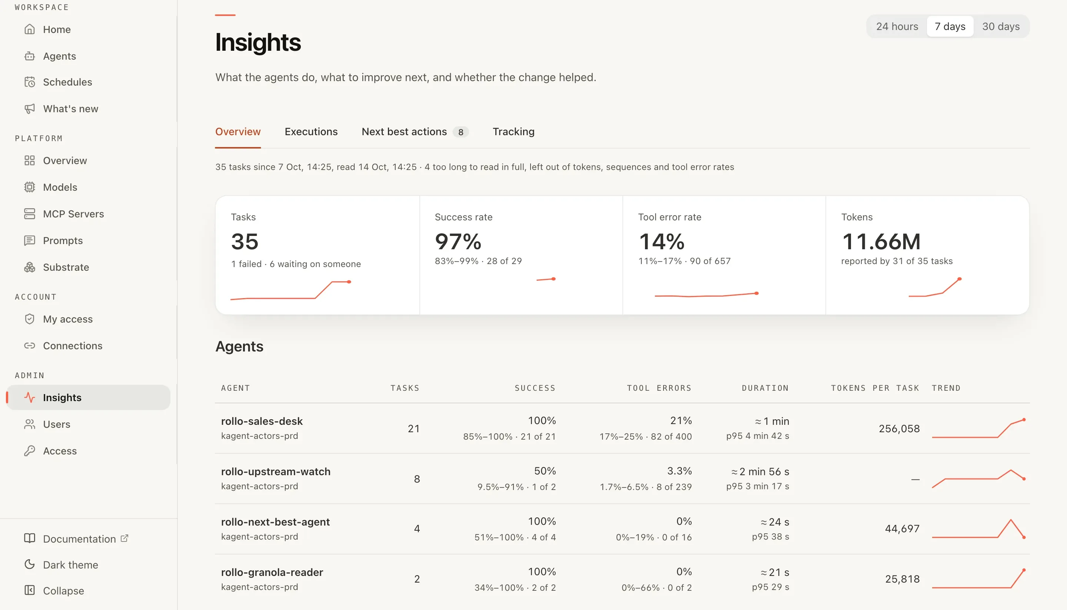The height and width of the screenshot is (610, 1067).
Task: Select the 30 days time range
Action: (x=1001, y=26)
